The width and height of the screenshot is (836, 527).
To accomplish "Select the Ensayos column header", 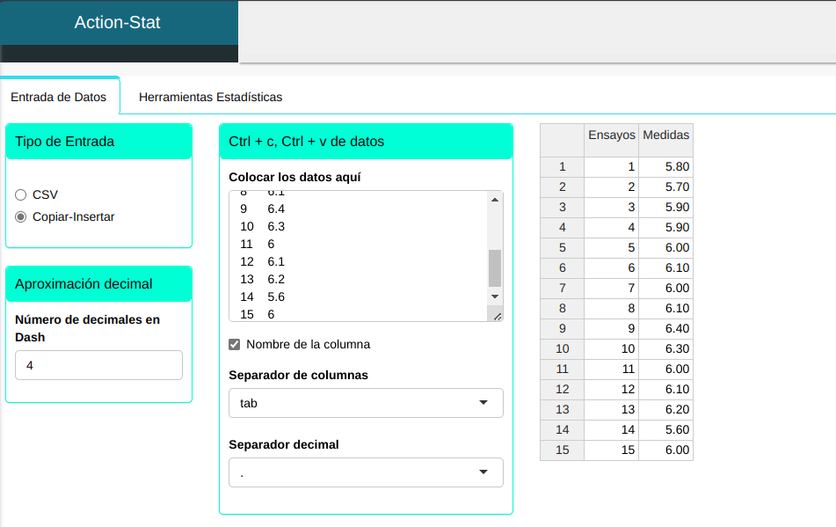I will point(611,135).
